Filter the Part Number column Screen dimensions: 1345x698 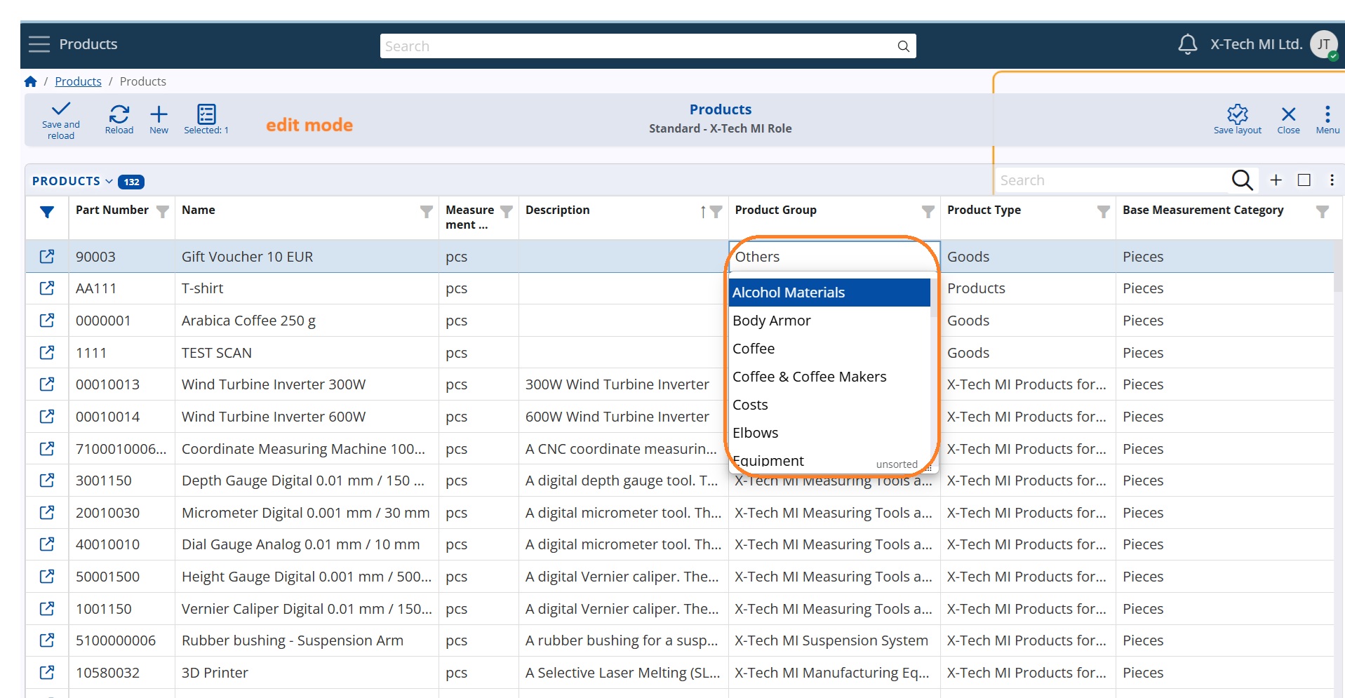[x=163, y=212]
